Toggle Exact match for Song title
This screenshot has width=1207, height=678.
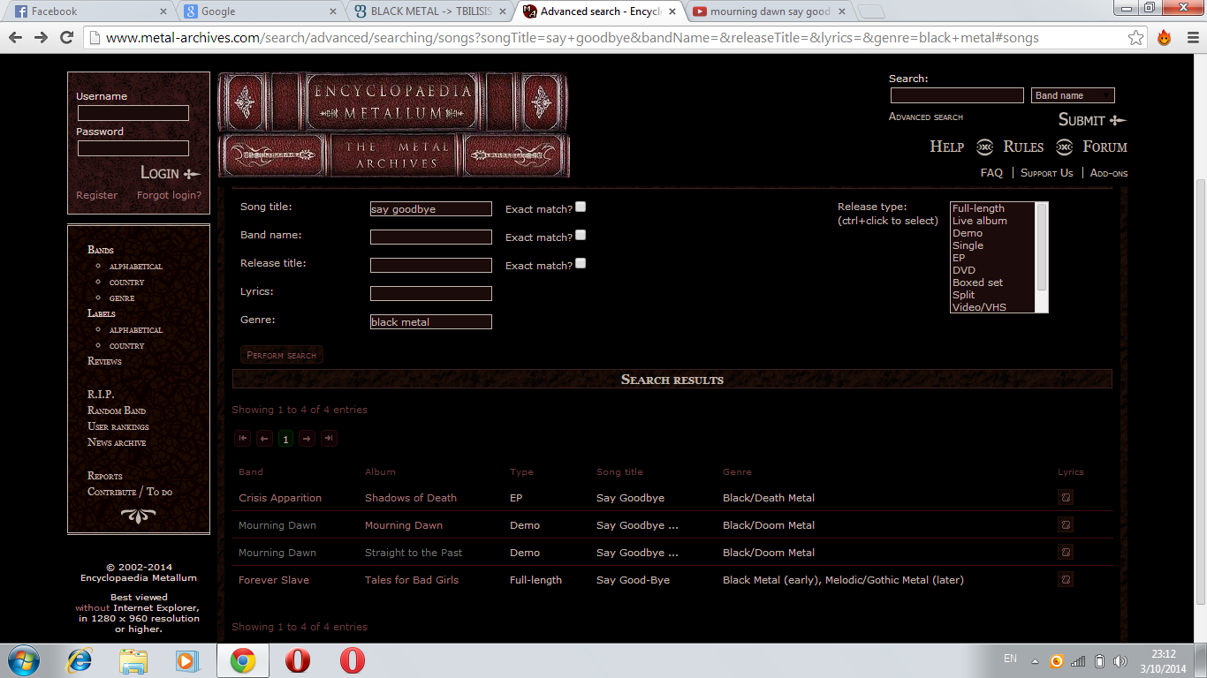pyautogui.click(x=581, y=207)
